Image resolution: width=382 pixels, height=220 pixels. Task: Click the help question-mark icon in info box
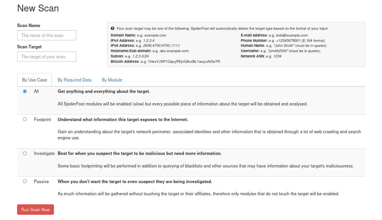point(113,28)
